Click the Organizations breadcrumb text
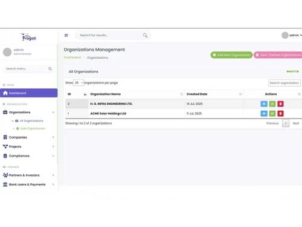 pyautogui.click(x=97, y=58)
